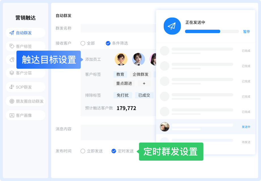
Task: Click the 客户画像 portrait icon
Action: [12, 115]
